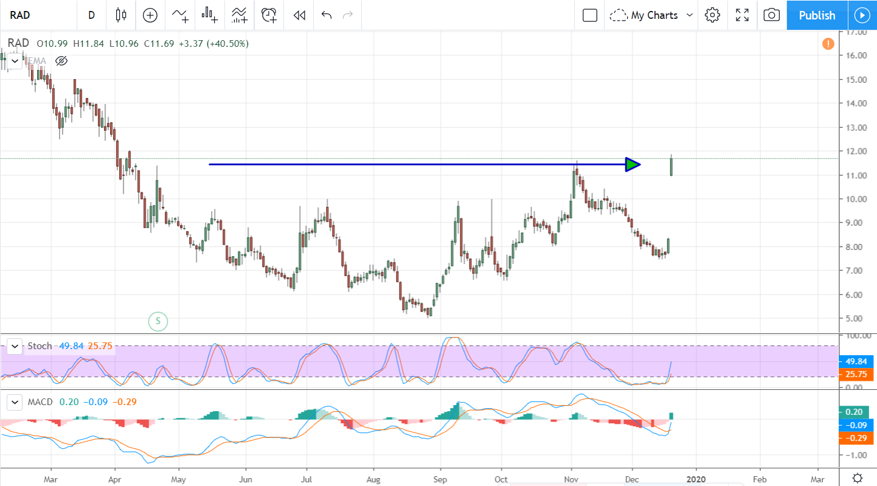Open the D timeframe interval menu

91,15
